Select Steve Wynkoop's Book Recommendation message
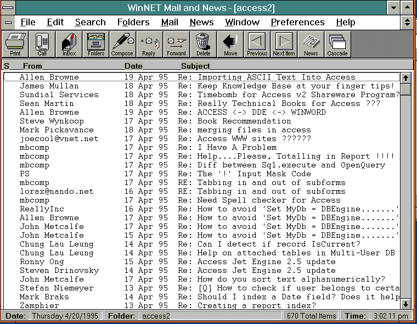The width and height of the screenshot is (417, 324). tap(201, 121)
